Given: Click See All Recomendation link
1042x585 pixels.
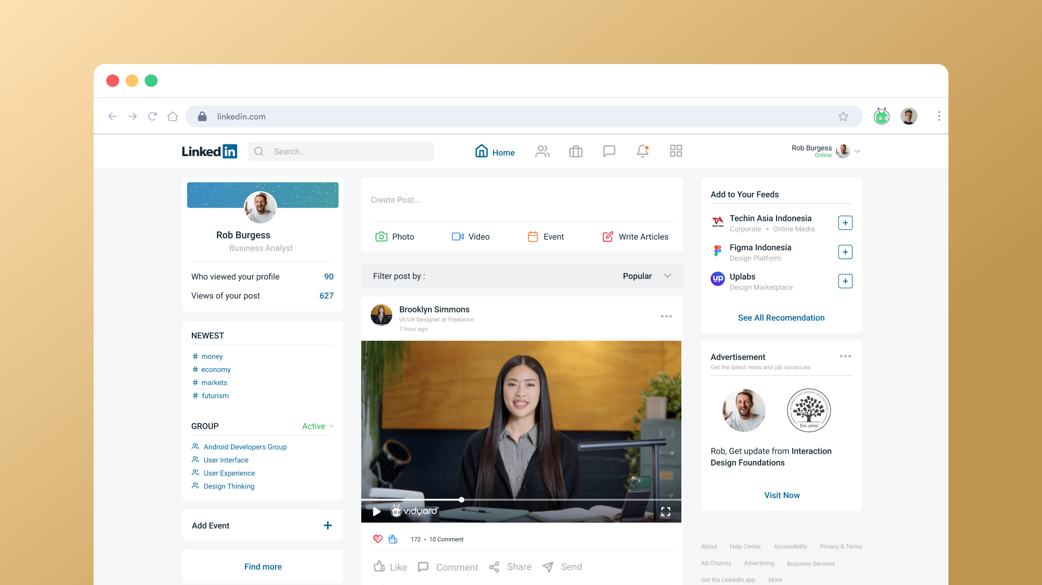Looking at the screenshot, I should (781, 318).
